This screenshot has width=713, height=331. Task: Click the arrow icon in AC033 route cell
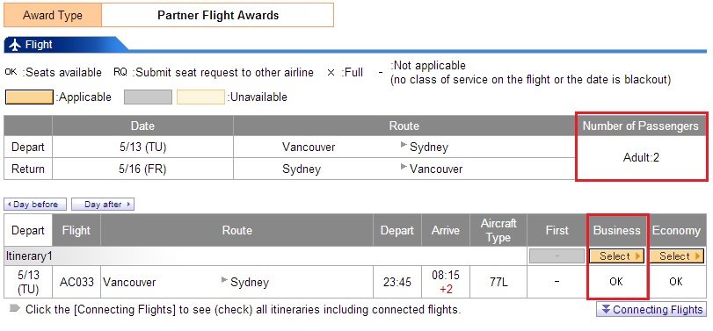224,280
